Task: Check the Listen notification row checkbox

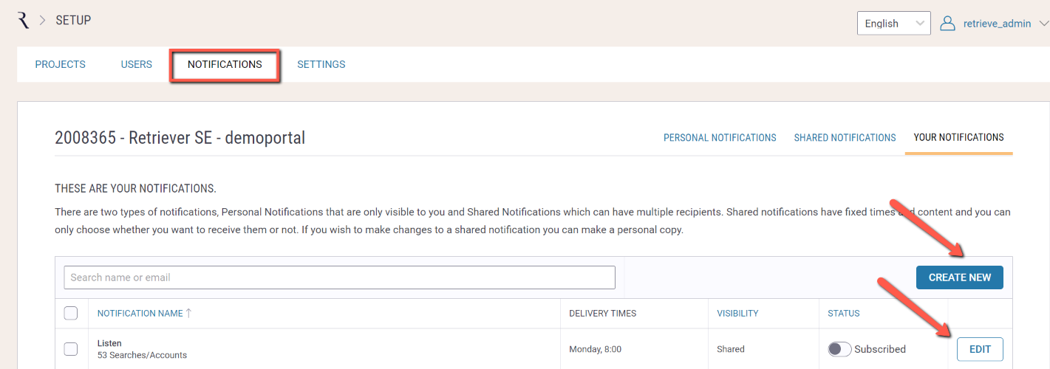Action: click(x=71, y=349)
